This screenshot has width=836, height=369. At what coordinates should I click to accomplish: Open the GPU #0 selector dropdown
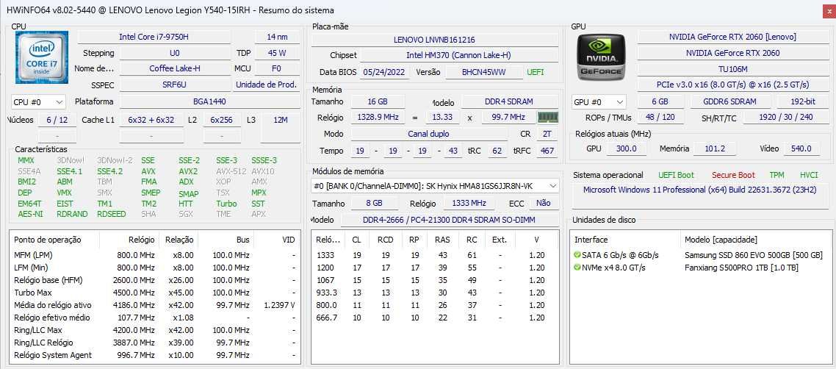[x=599, y=102]
